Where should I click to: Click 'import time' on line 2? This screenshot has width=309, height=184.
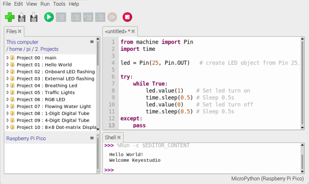[x=138, y=49]
